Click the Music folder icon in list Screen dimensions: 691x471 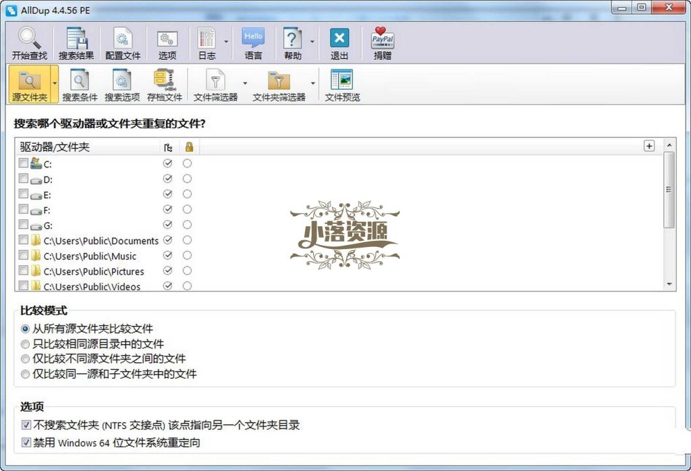click(36, 256)
